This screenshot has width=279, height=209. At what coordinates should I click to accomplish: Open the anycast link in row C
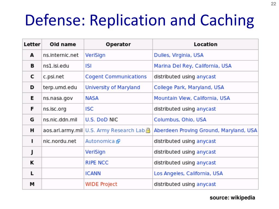pyautogui.click(x=206, y=77)
